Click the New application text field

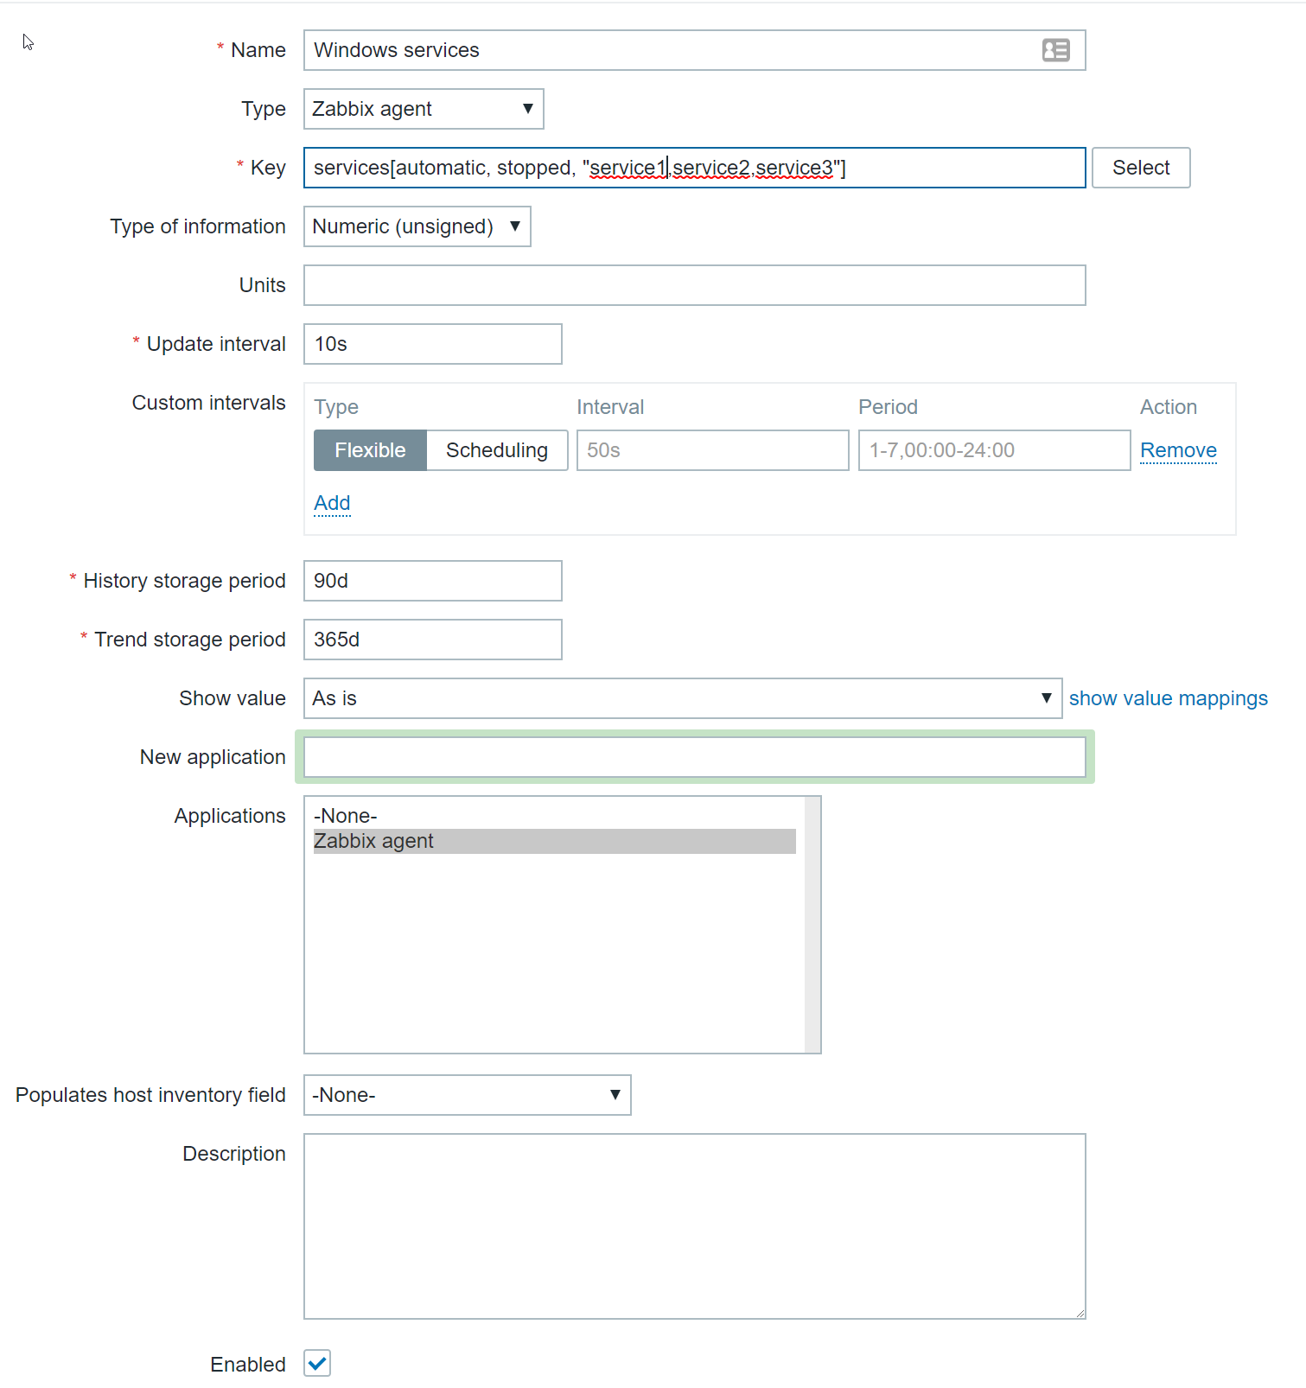tap(694, 757)
